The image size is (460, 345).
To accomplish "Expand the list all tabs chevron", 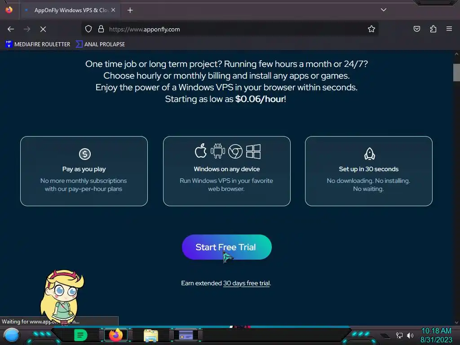I will coord(384,10).
